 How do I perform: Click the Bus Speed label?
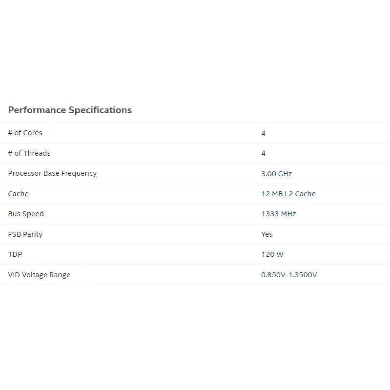pyautogui.click(x=26, y=214)
